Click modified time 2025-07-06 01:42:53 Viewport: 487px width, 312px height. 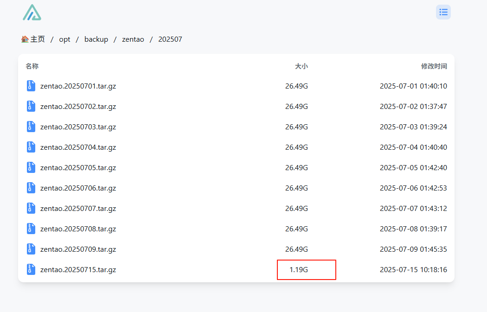pos(413,188)
